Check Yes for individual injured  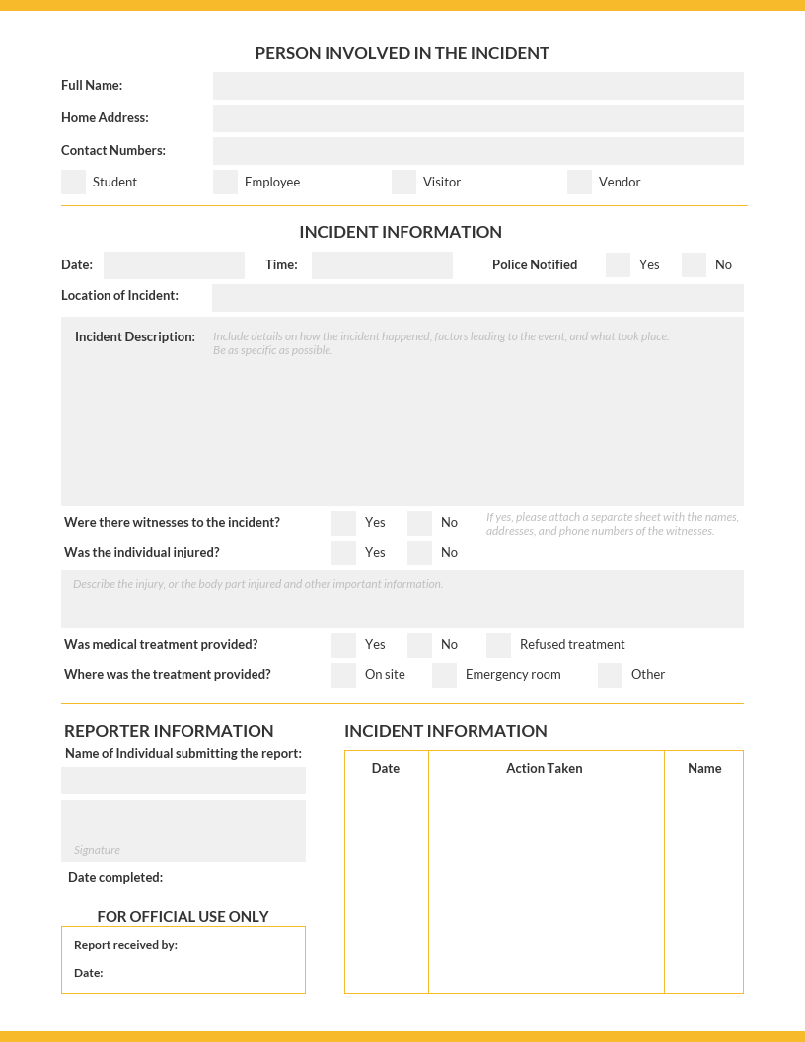[x=343, y=552]
